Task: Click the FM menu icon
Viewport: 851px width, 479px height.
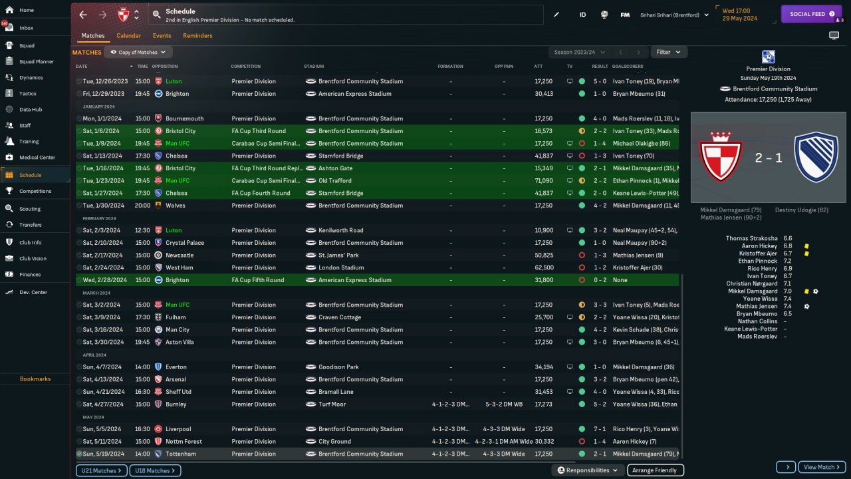Action: (625, 15)
